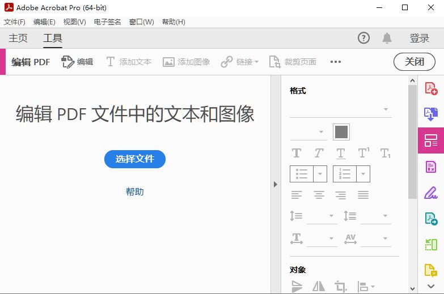The image size is (444, 294).
Task: Toggle subscript text formatting
Action: pyautogui.click(x=386, y=153)
